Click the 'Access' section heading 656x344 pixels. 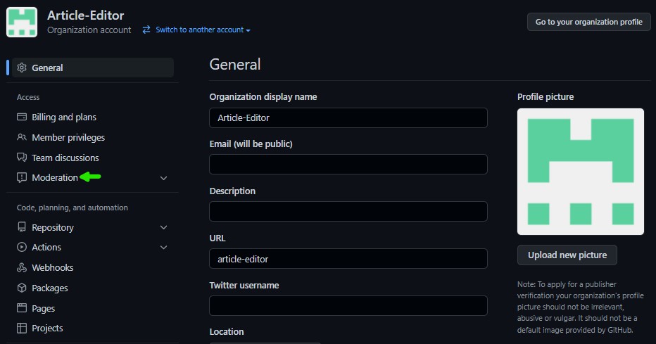[x=28, y=97]
